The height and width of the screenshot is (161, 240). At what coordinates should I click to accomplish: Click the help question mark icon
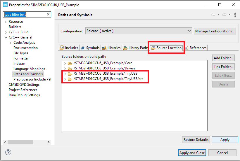pos(8,153)
